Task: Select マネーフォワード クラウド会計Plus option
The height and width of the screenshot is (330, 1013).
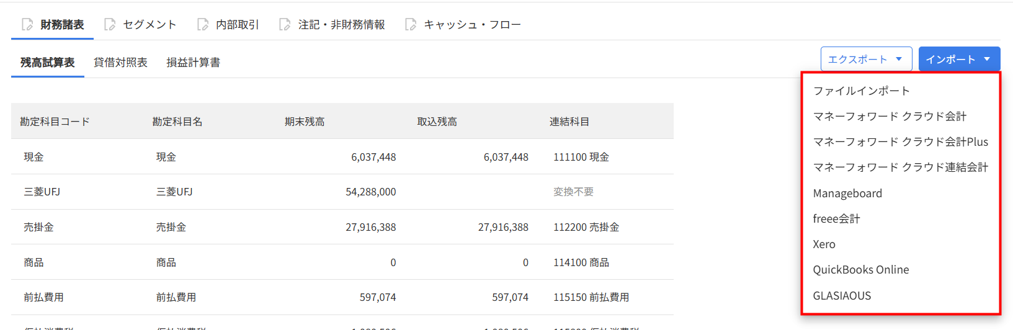Action: pos(900,142)
